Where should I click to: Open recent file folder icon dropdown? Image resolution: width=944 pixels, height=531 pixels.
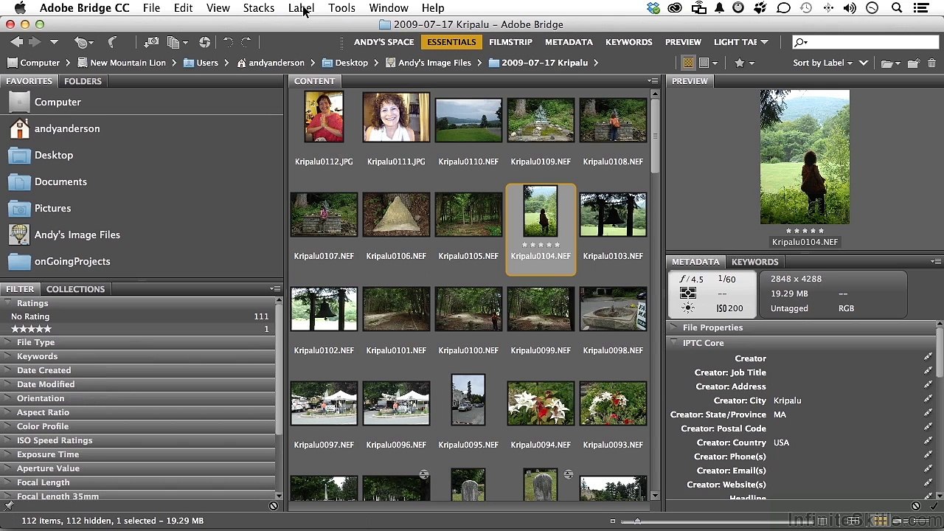click(x=890, y=63)
